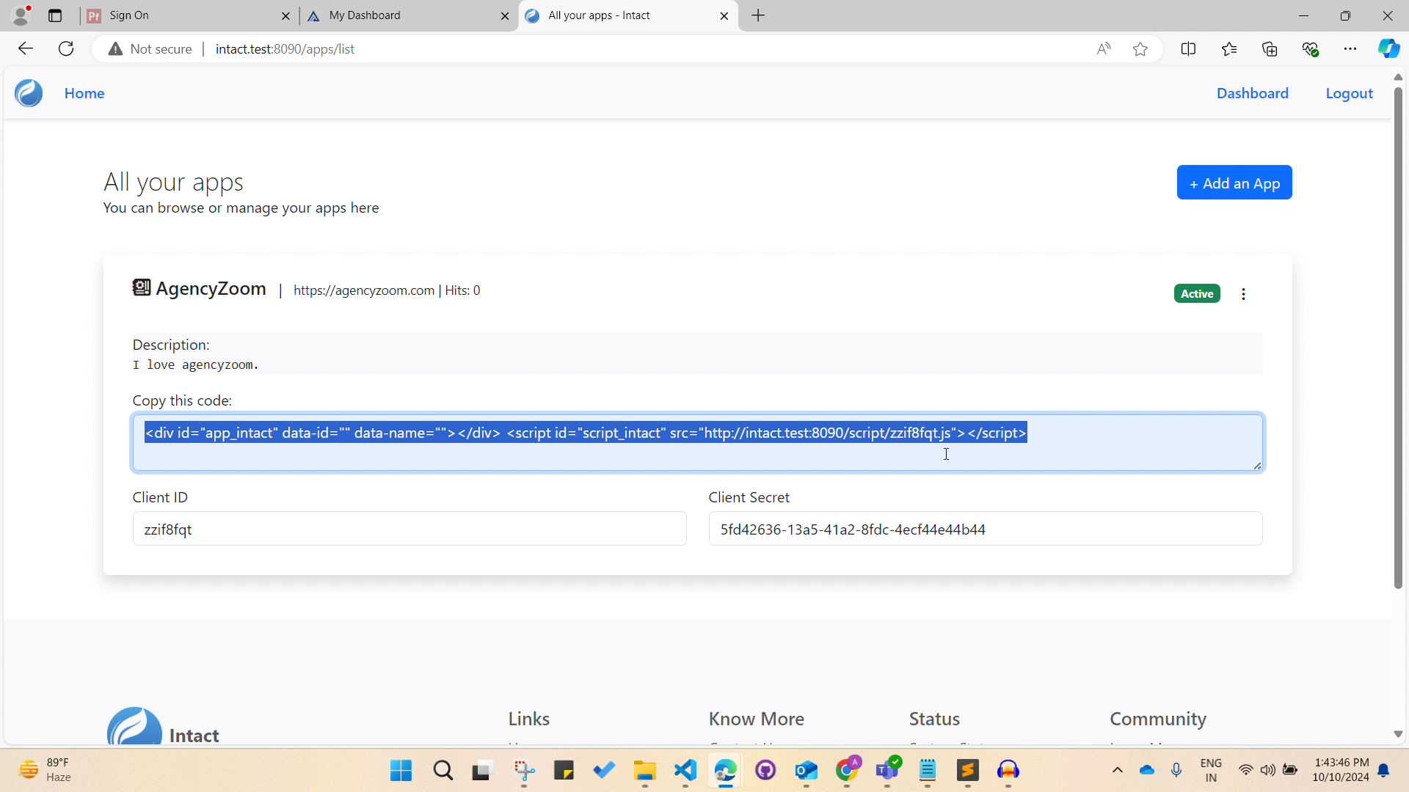This screenshot has height=792, width=1409.
Task: Click the Client Secret input field
Action: [x=986, y=529]
